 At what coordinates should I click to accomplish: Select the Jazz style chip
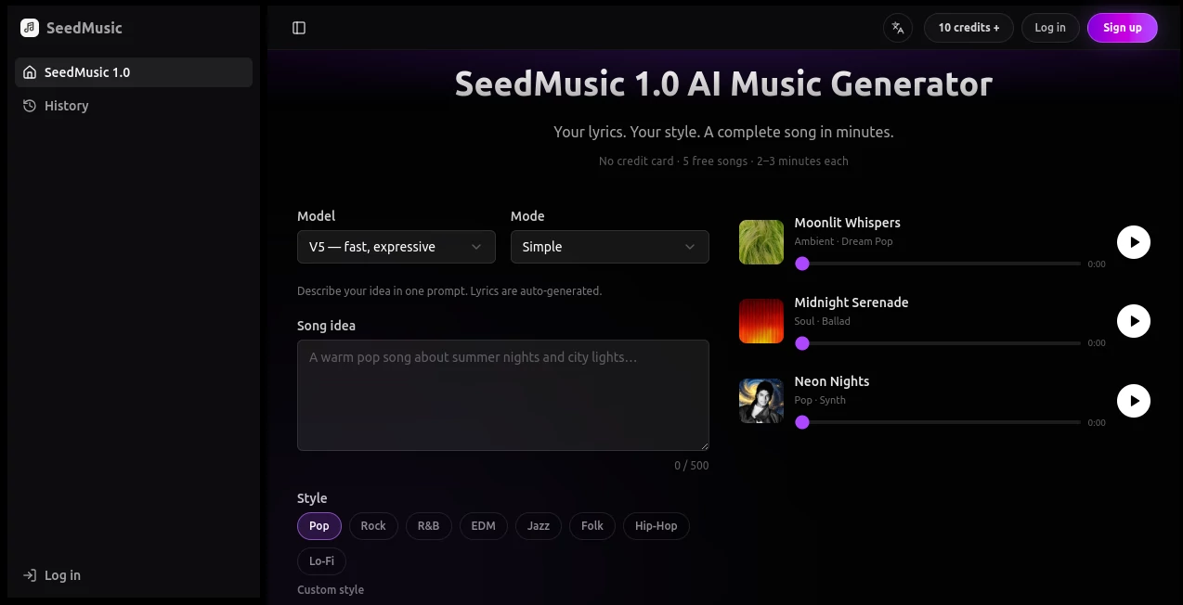(539, 526)
